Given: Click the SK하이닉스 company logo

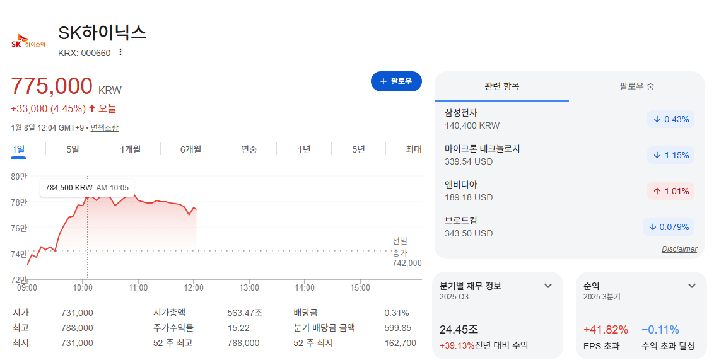Looking at the screenshot, I should pos(28,42).
